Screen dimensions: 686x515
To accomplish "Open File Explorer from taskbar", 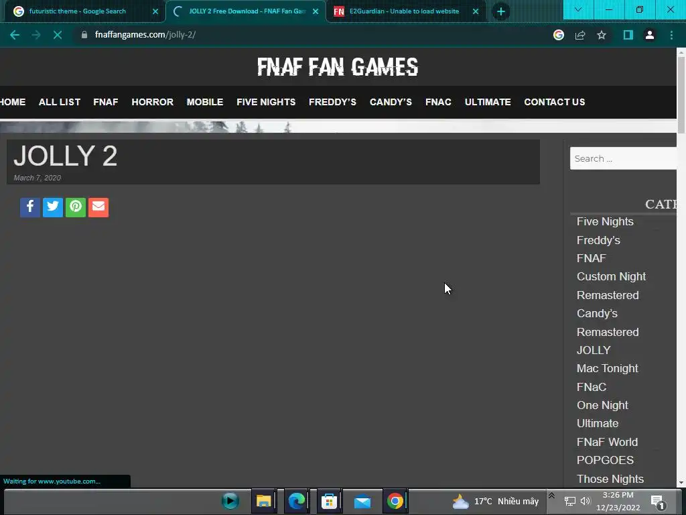I will coord(263,501).
